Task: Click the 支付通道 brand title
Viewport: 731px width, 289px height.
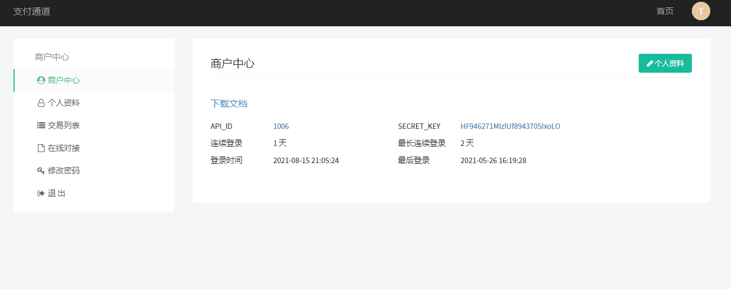Action: tap(32, 12)
